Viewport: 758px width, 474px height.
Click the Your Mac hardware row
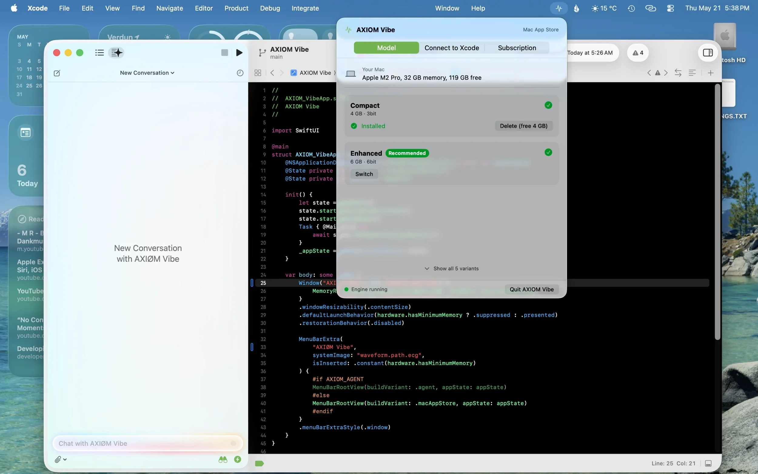point(451,74)
